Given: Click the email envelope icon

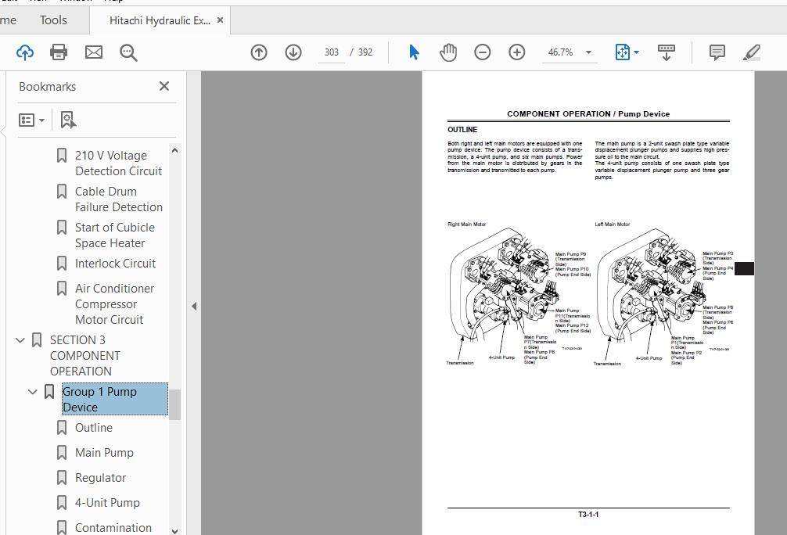Looking at the screenshot, I should click(x=94, y=52).
